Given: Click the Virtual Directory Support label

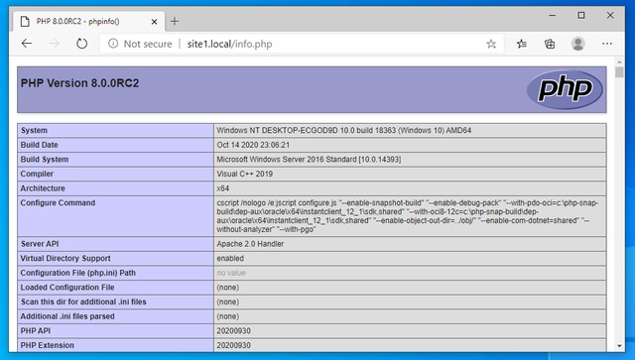Looking at the screenshot, I should coord(65,259).
